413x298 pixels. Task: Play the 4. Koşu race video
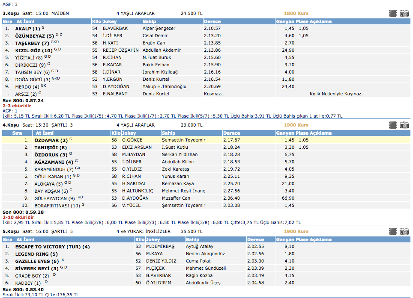pyautogui.click(x=393, y=125)
